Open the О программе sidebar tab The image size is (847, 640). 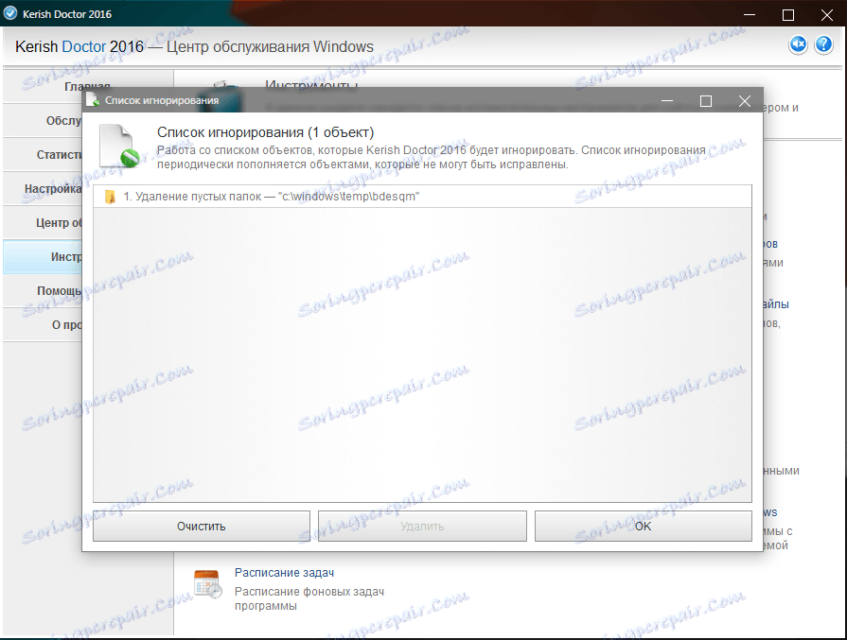[44, 324]
